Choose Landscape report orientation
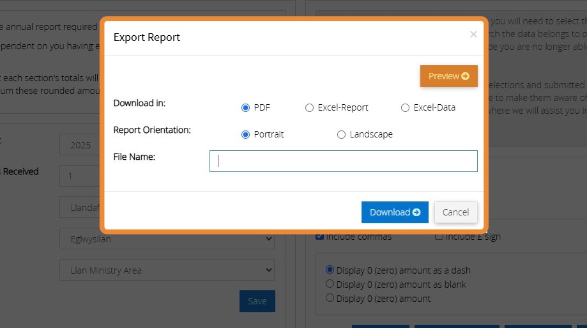The height and width of the screenshot is (328, 587). click(x=341, y=134)
